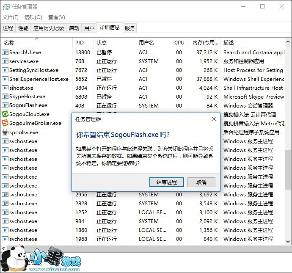The image size is (292, 273).
Task: Click the services.exe process icon
Action: click(x=5, y=61)
